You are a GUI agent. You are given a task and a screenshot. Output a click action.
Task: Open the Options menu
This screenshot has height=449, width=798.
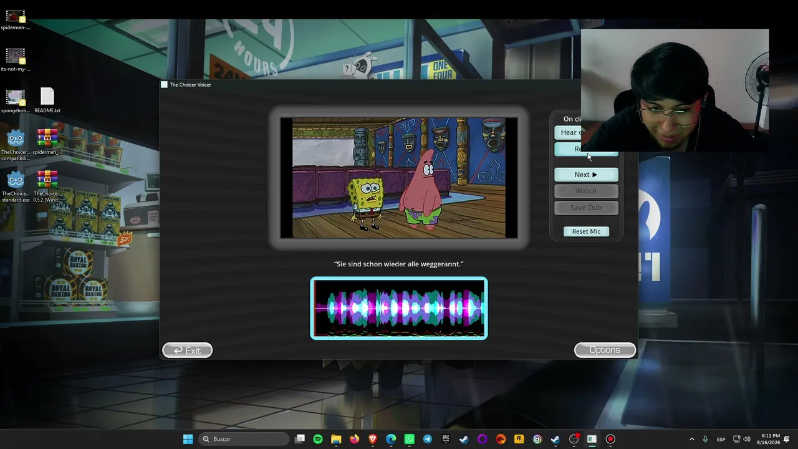605,350
